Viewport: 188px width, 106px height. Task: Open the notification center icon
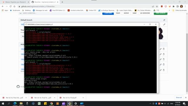pyautogui.click(x=184, y=103)
